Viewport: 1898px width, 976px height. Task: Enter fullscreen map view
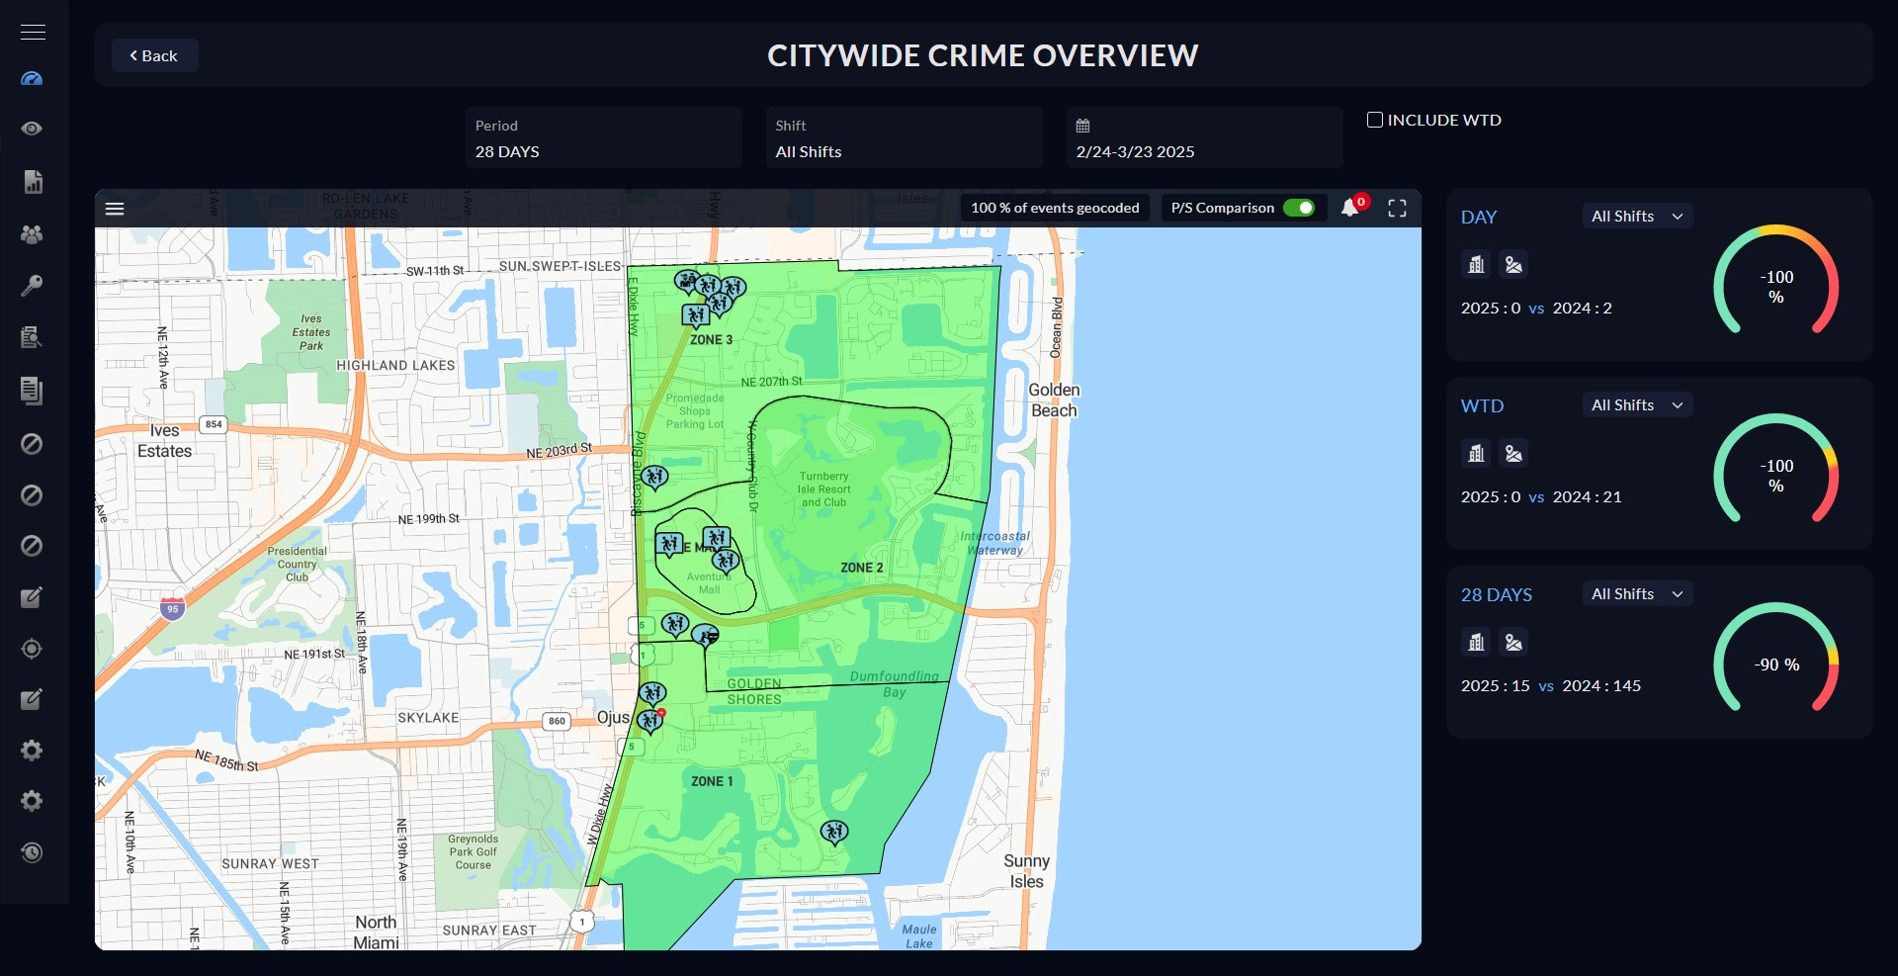coord(1397,209)
